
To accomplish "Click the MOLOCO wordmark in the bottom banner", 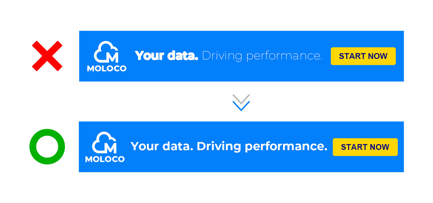I will (105, 159).
